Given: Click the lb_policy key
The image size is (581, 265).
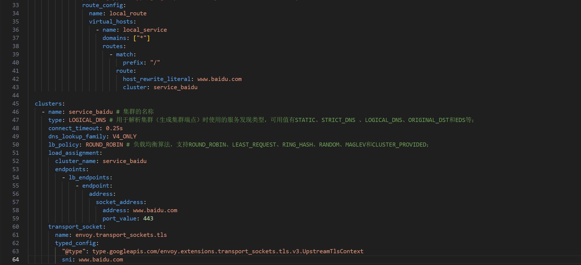Looking at the screenshot, I should click(64, 145).
